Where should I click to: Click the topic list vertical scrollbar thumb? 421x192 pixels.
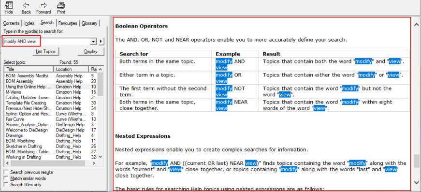tap(101, 84)
